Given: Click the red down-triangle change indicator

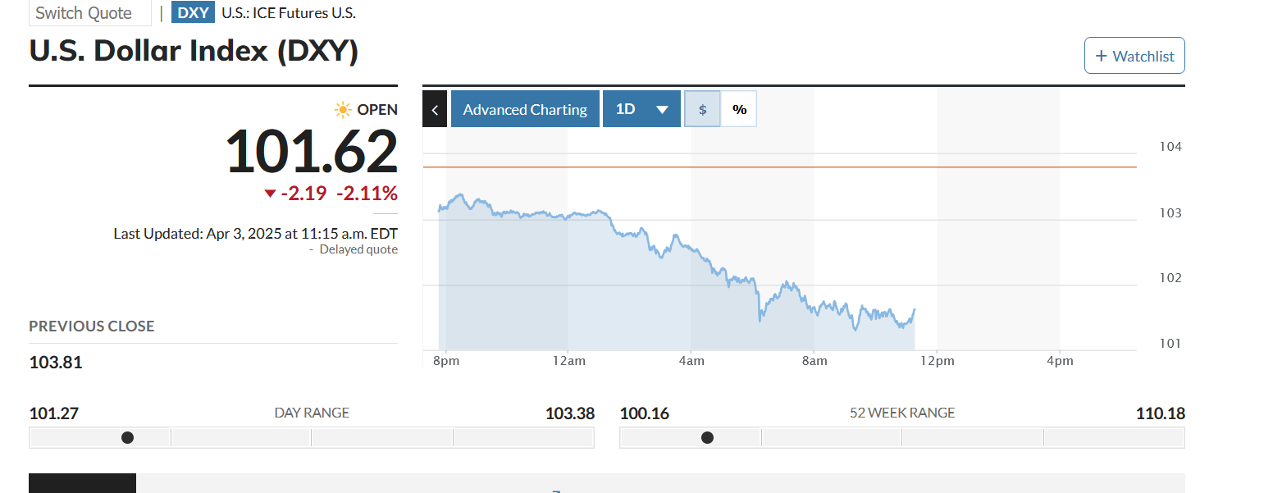Looking at the screenshot, I should 270,194.
